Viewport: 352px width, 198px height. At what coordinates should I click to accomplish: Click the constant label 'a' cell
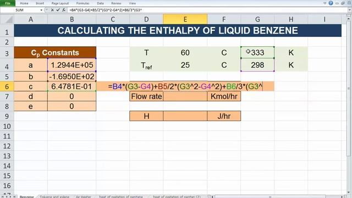(31, 65)
